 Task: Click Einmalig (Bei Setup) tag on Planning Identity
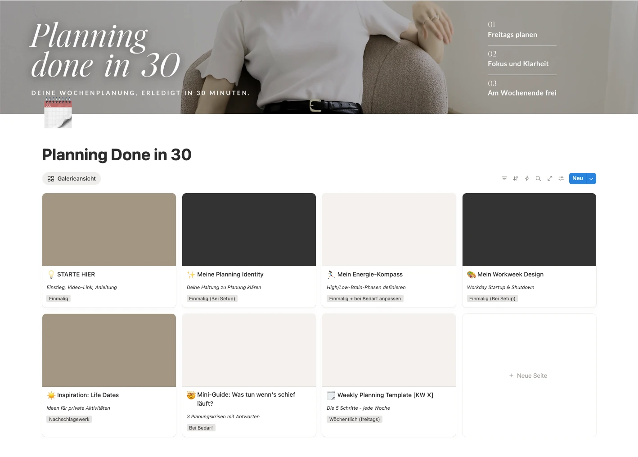pyautogui.click(x=212, y=299)
